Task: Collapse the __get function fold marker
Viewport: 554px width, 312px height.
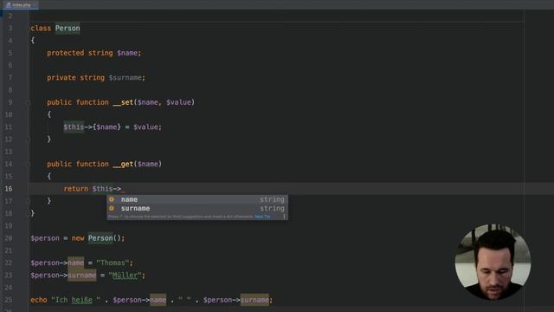Action: [x=28, y=164]
